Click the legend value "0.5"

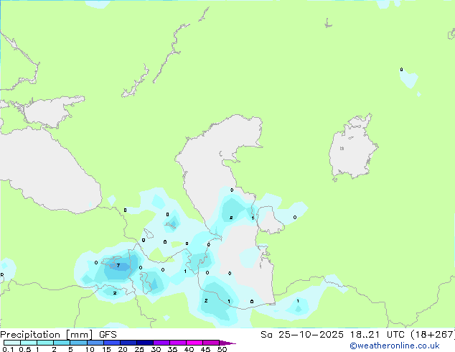click(25, 349)
